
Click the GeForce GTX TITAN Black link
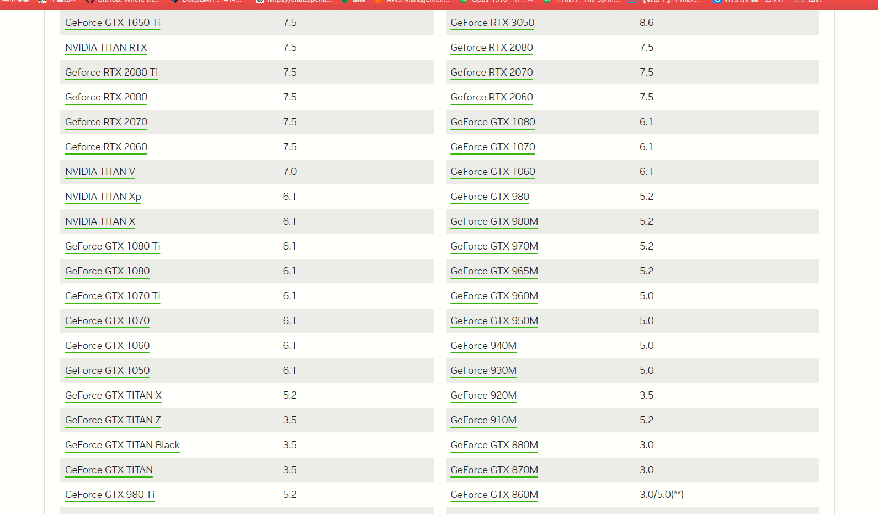pos(123,445)
